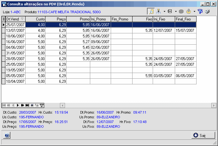Click horizontal scrollbar right arrow
Screen dimensions: 218x146
point(214,105)
